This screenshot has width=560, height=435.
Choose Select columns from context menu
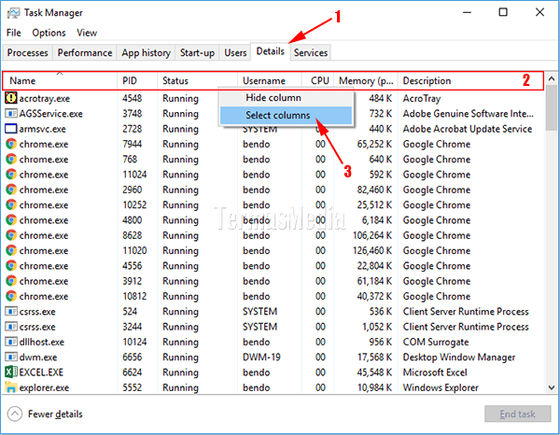pos(286,116)
